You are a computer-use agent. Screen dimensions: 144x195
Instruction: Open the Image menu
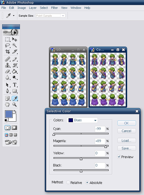[22, 8]
